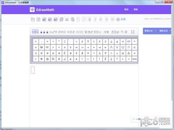Expand the 常用公式 dropdown

(x=150, y=31)
